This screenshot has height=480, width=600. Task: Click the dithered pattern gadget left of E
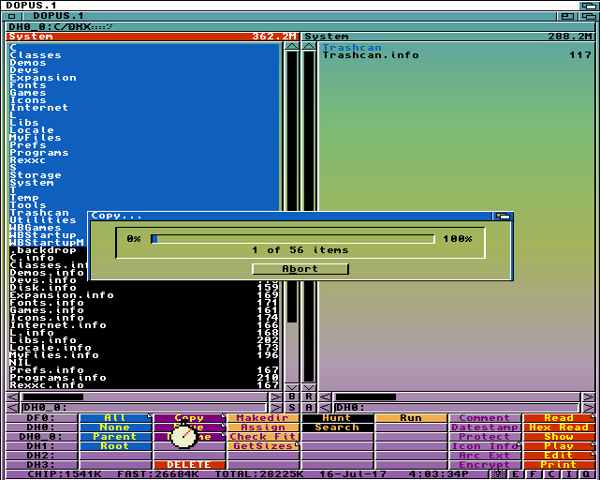coord(498,474)
